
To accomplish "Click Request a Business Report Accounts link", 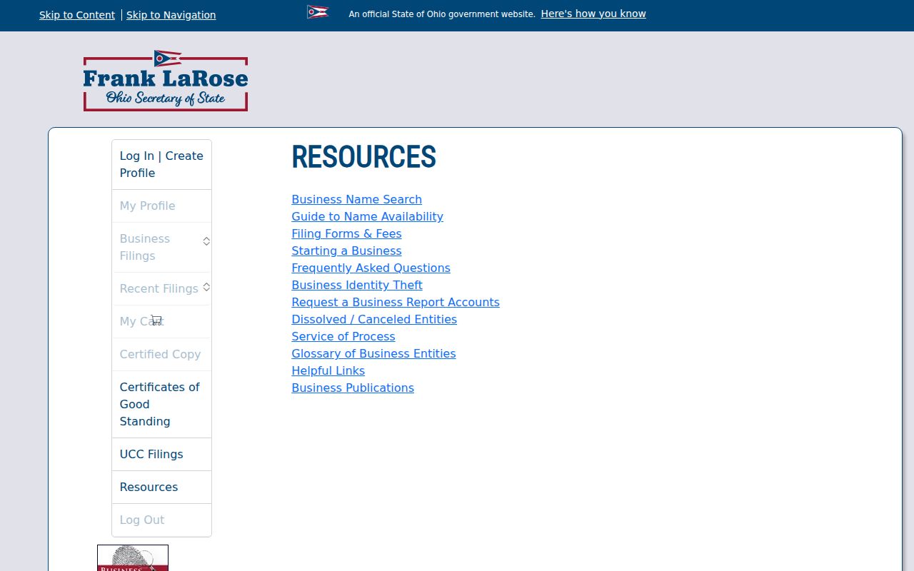I will click(x=396, y=302).
